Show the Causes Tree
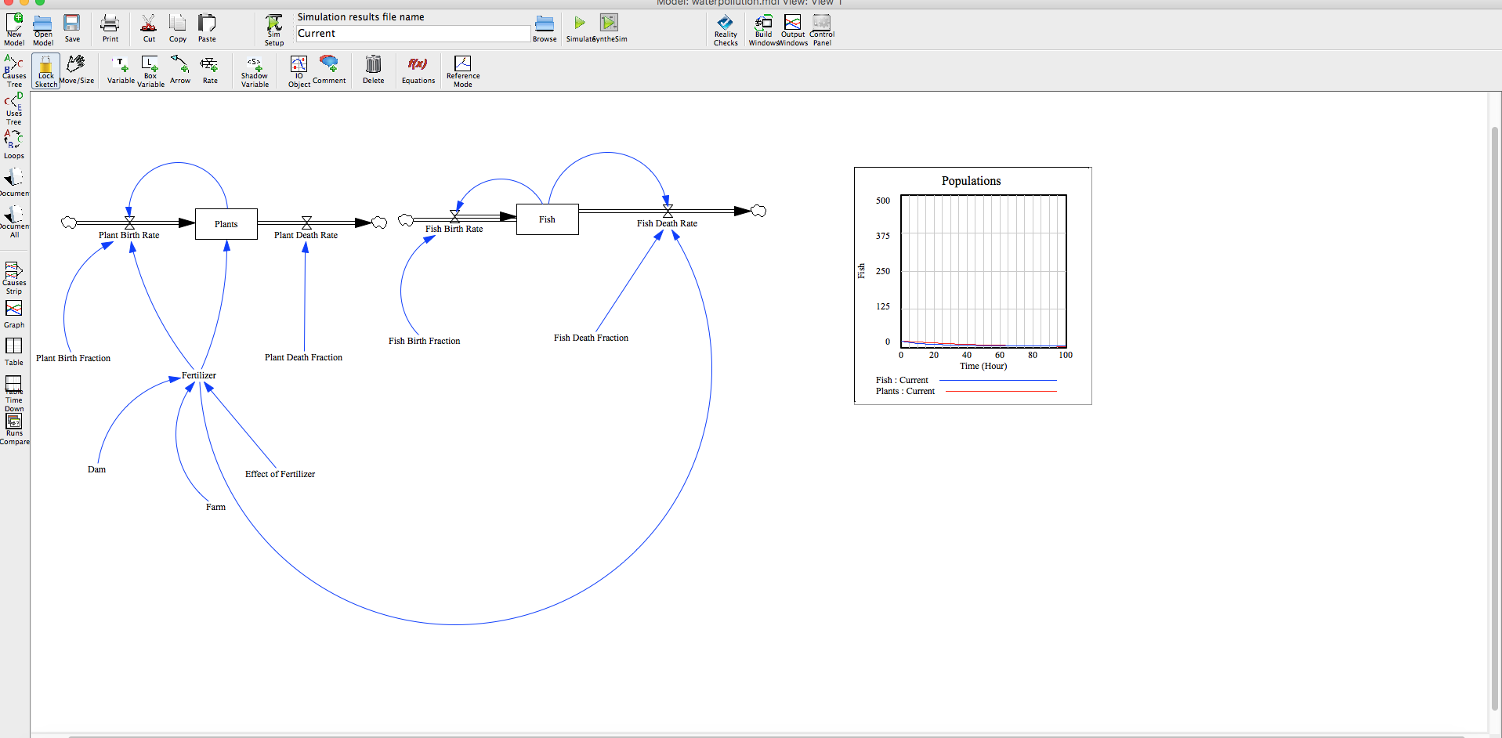Viewport: 1502px width, 738px height. click(14, 71)
